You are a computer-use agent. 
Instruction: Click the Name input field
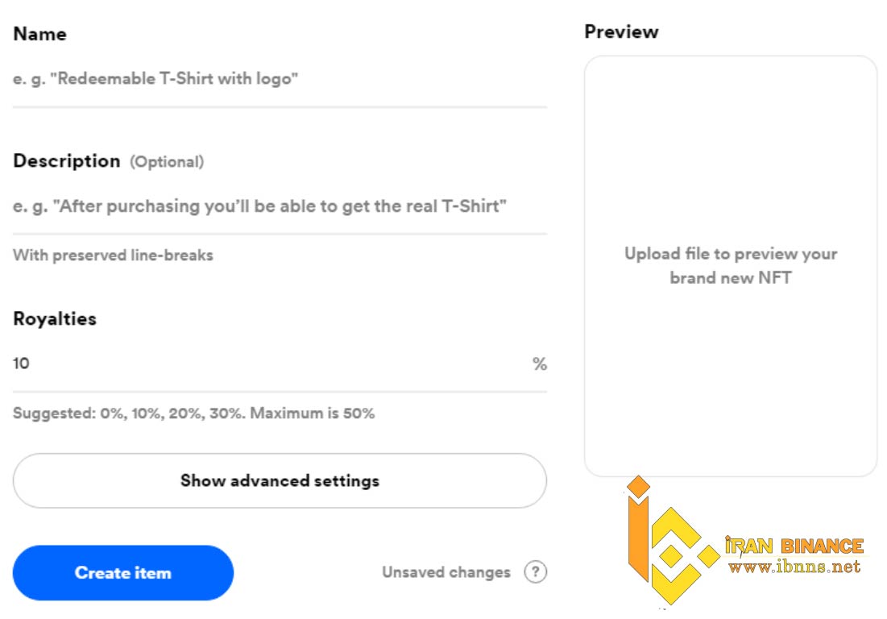click(x=280, y=79)
